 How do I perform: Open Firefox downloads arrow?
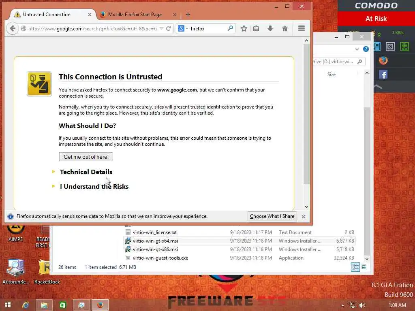(270, 28)
